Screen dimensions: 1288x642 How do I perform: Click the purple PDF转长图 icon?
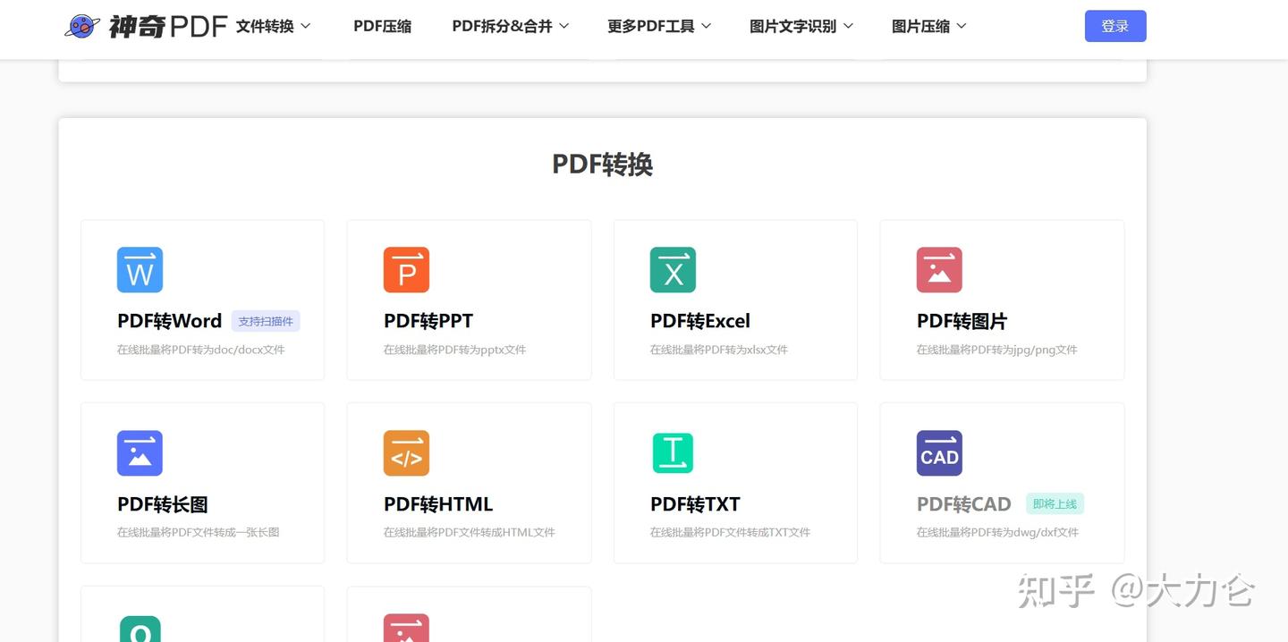pos(140,453)
